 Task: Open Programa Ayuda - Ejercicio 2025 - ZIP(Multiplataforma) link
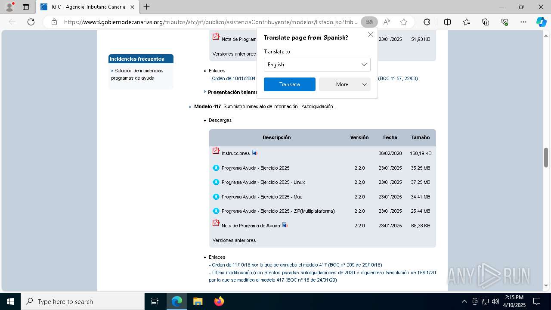278,211
